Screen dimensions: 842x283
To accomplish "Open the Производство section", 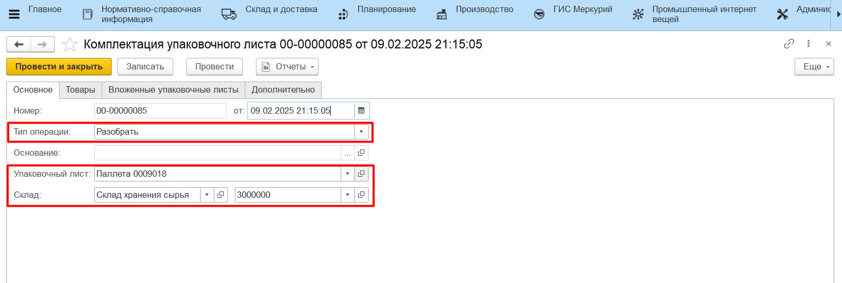I will pyautogui.click(x=484, y=9).
